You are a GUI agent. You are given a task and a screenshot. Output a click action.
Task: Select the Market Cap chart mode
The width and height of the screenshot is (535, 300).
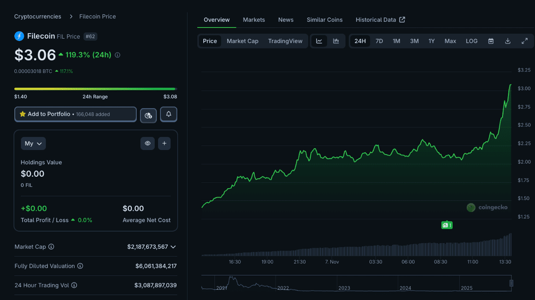point(242,41)
